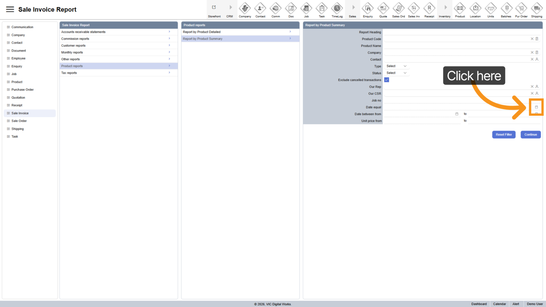
Task: Click the Reset Filter button
Action: point(503,134)
